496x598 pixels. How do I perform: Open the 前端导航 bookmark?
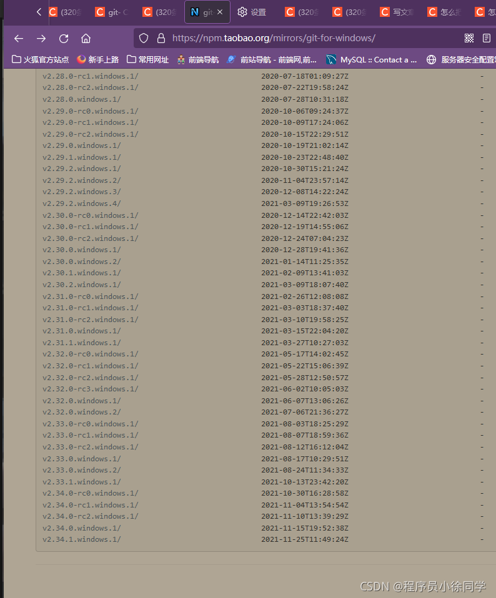(197, 59)
